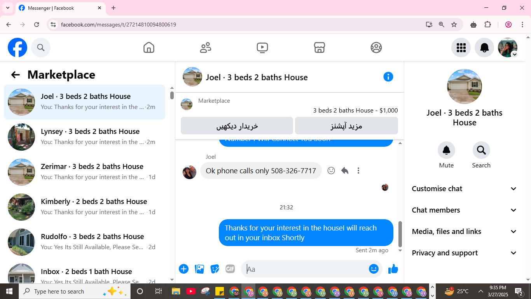Expand the Customise chat section

point(465,189)
